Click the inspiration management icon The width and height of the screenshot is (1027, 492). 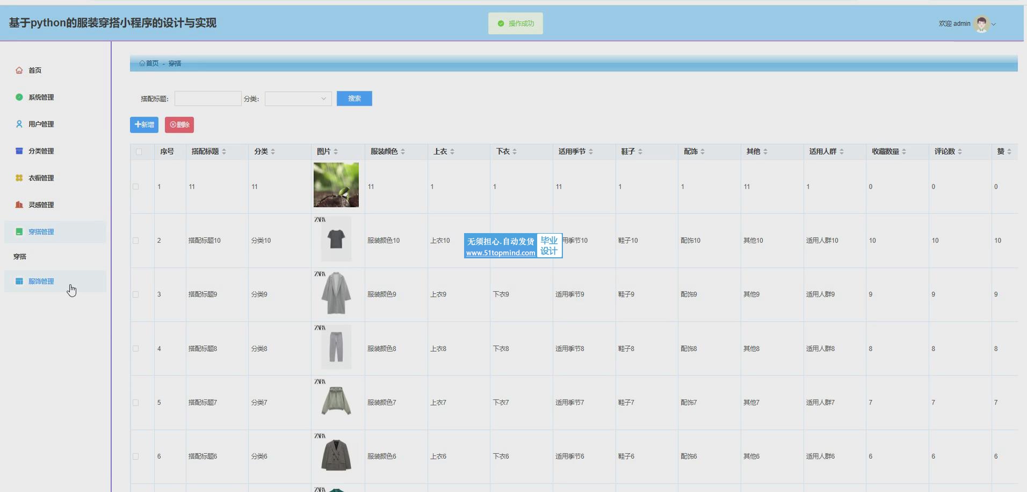(x=19, y=205)
